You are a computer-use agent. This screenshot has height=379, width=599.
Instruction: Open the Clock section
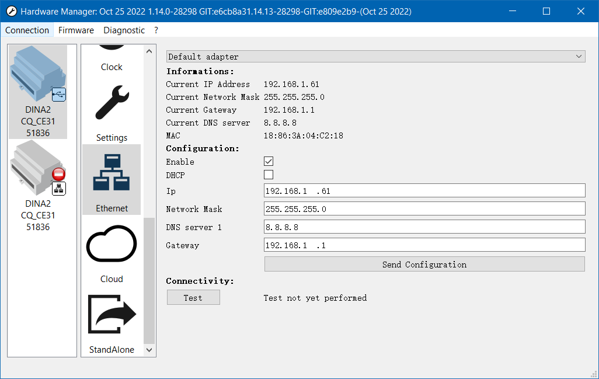click(112, 59)
